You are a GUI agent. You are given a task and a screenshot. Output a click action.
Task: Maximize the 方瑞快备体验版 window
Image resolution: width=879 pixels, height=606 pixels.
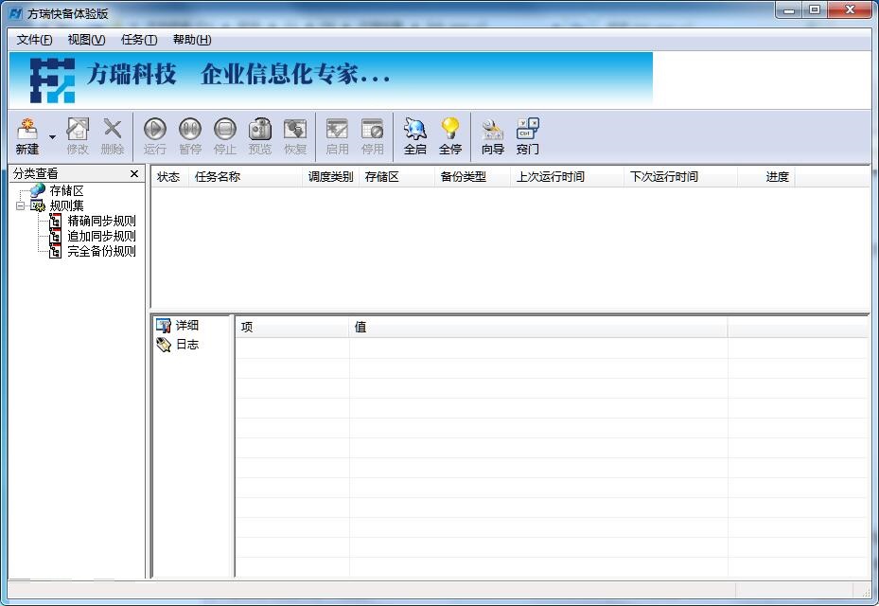pyautogui.click(x=815, y=10)
